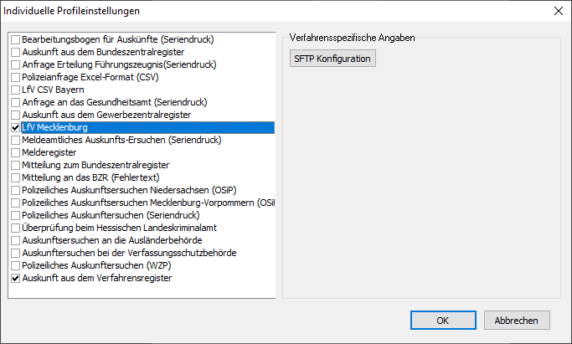Image resolution: width=572 pixels, height=344 pixels.
Task: Enable Auskunft aus dem Gewerbezentralregister
Action: point(16,115)
